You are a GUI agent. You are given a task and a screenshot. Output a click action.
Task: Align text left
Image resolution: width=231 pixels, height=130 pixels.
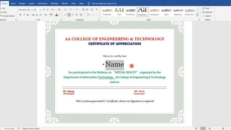(65, 15)
